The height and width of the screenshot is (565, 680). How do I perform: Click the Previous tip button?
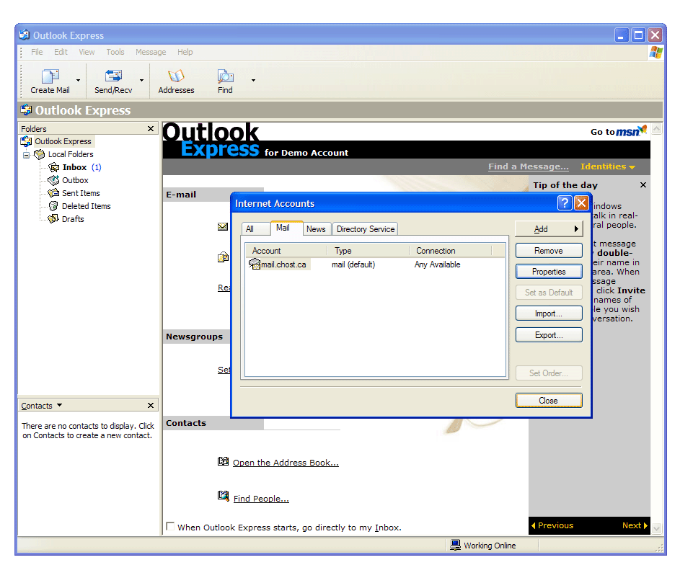pyautogui.click(x=552, y=525)
